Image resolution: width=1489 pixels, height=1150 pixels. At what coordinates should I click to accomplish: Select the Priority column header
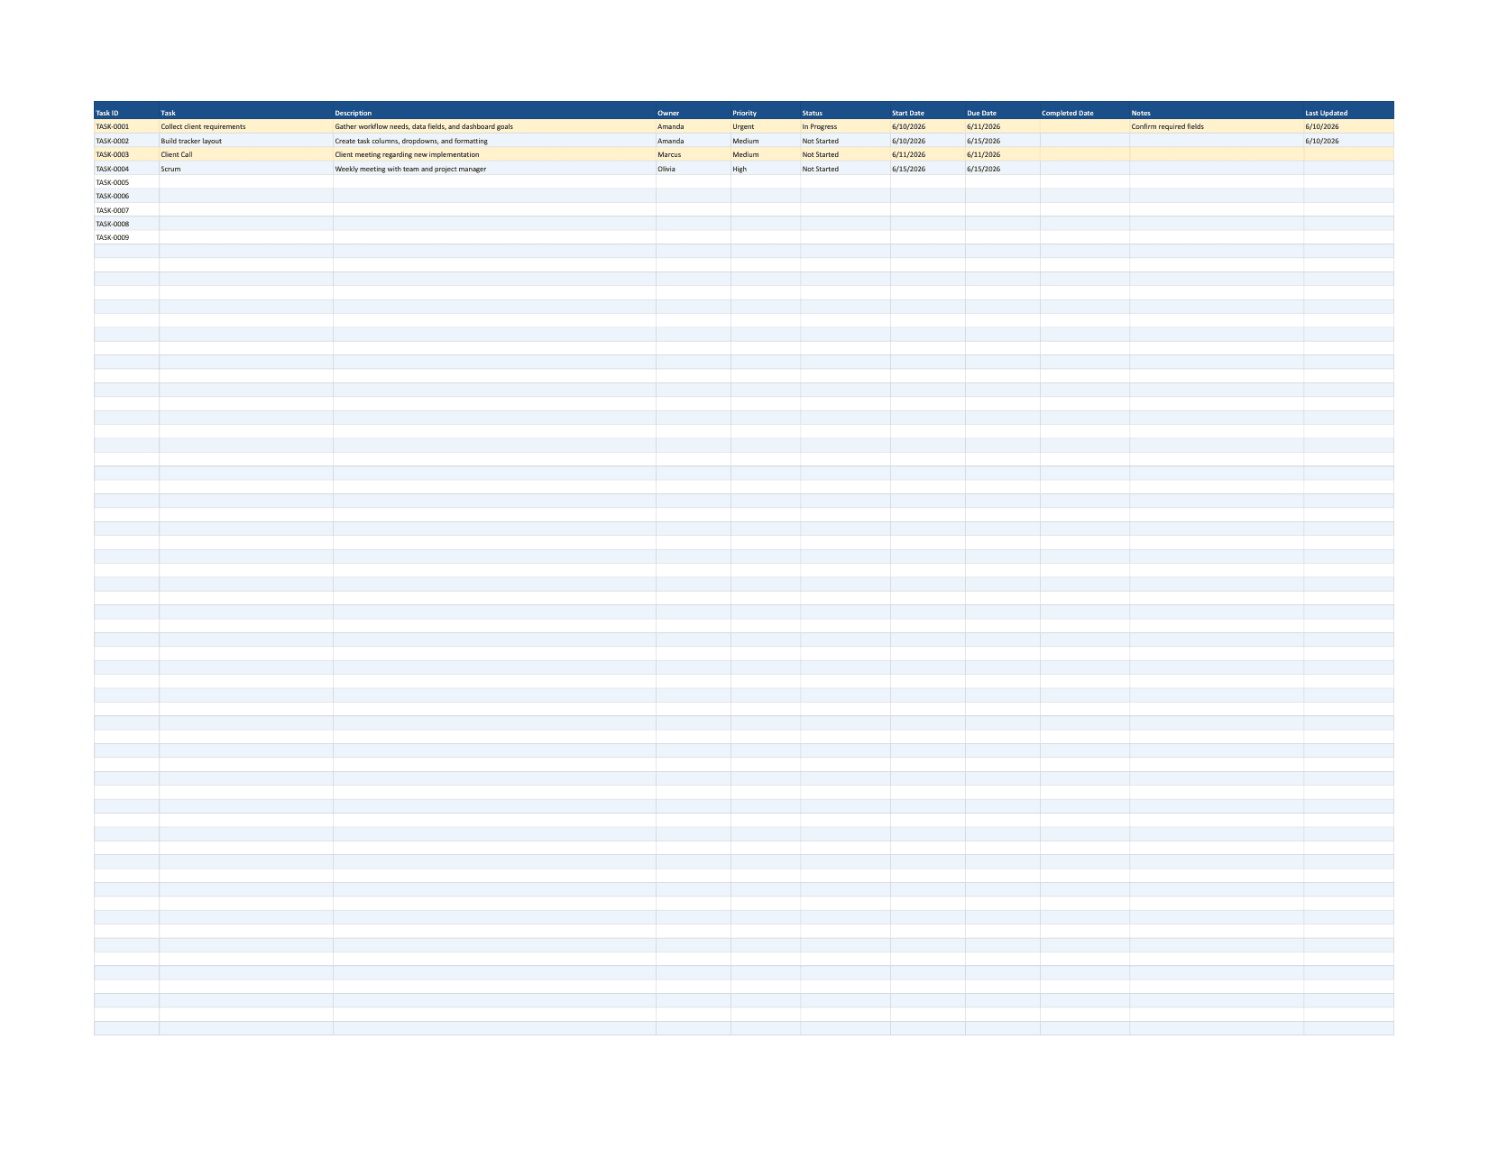pos(765,113)
